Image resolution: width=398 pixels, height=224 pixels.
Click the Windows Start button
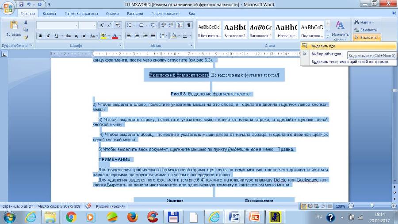(10, 217)
